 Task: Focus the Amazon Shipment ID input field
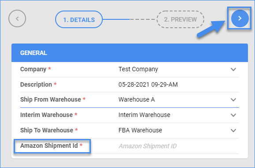(179, 146)
